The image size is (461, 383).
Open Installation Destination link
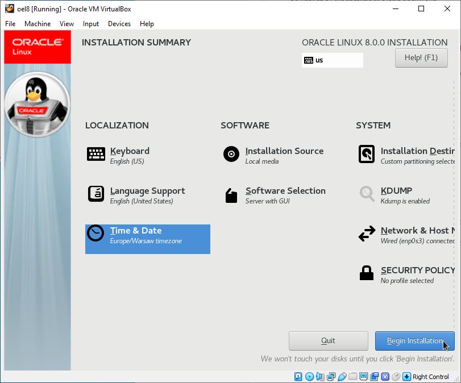(x=417, y=151)
